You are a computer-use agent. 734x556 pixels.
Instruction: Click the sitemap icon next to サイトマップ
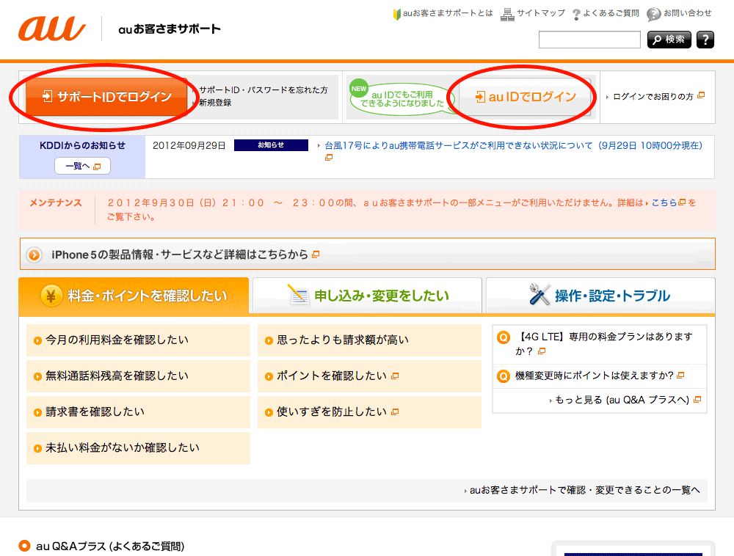tap(507, 15)
